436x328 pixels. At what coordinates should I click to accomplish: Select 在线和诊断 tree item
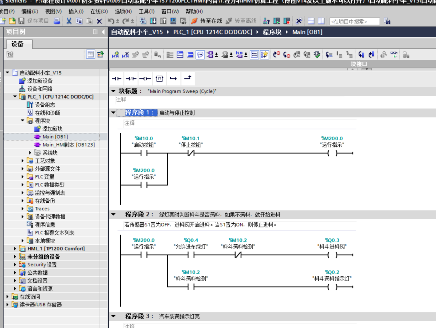pyautogui.click(x=47, y=113)
